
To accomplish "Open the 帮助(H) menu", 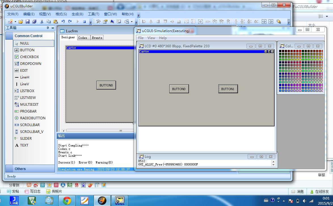I will (128, 14).
